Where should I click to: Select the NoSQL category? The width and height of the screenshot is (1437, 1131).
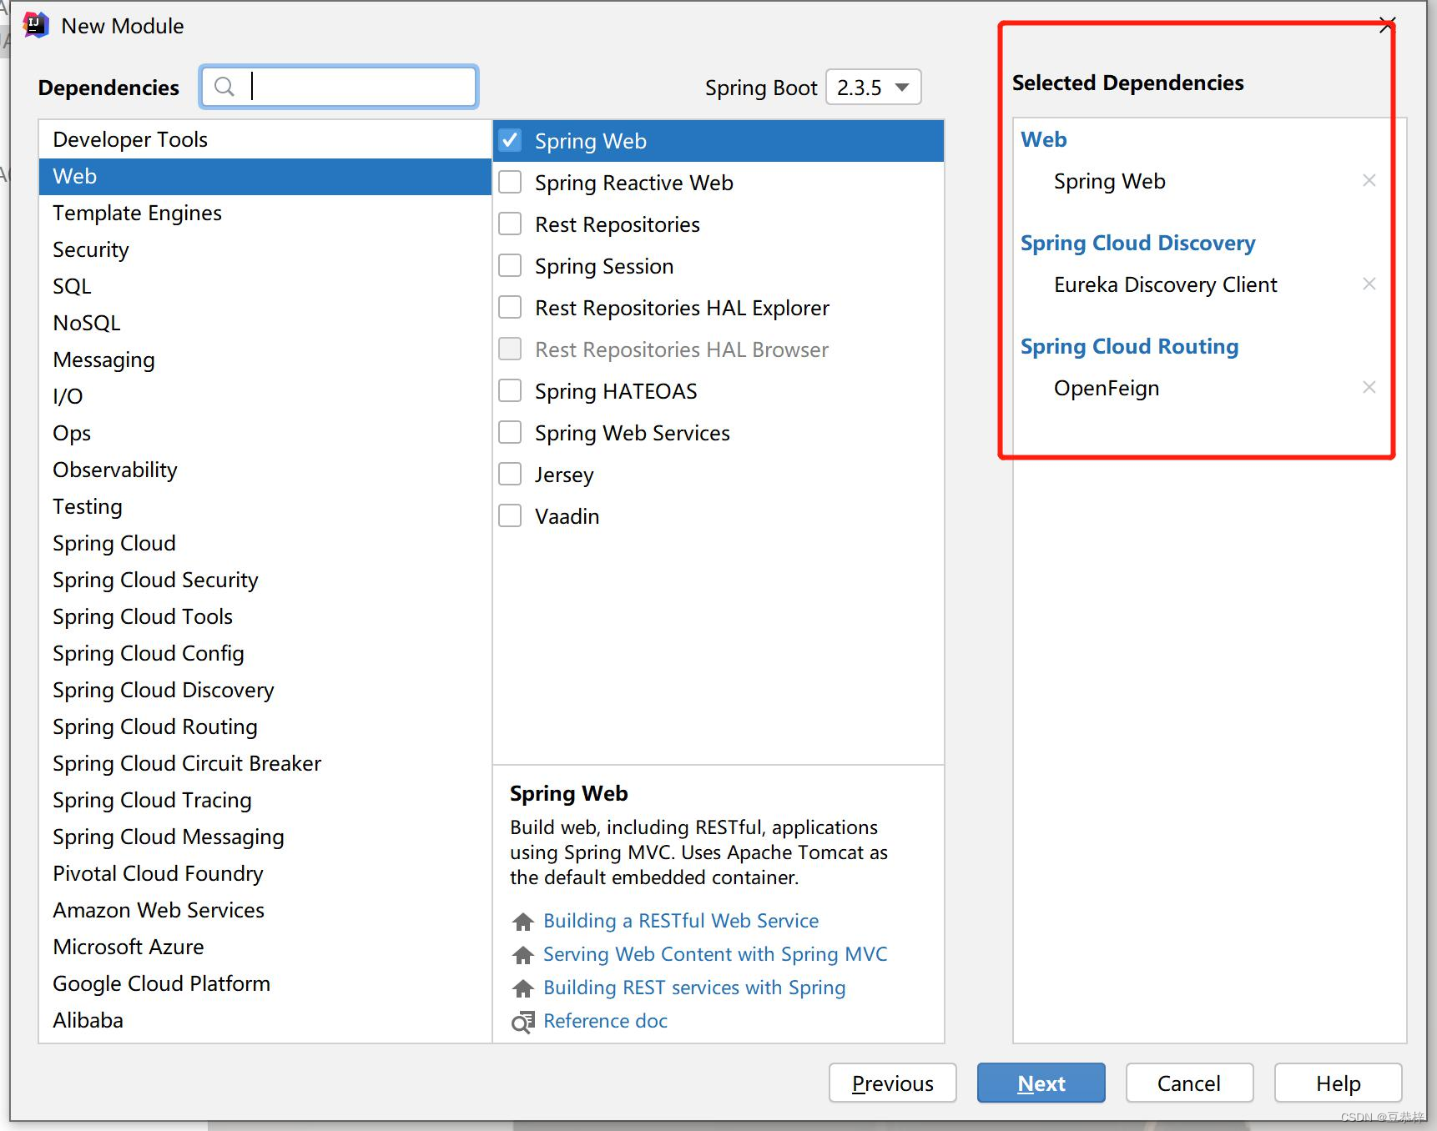coord(265,323)
